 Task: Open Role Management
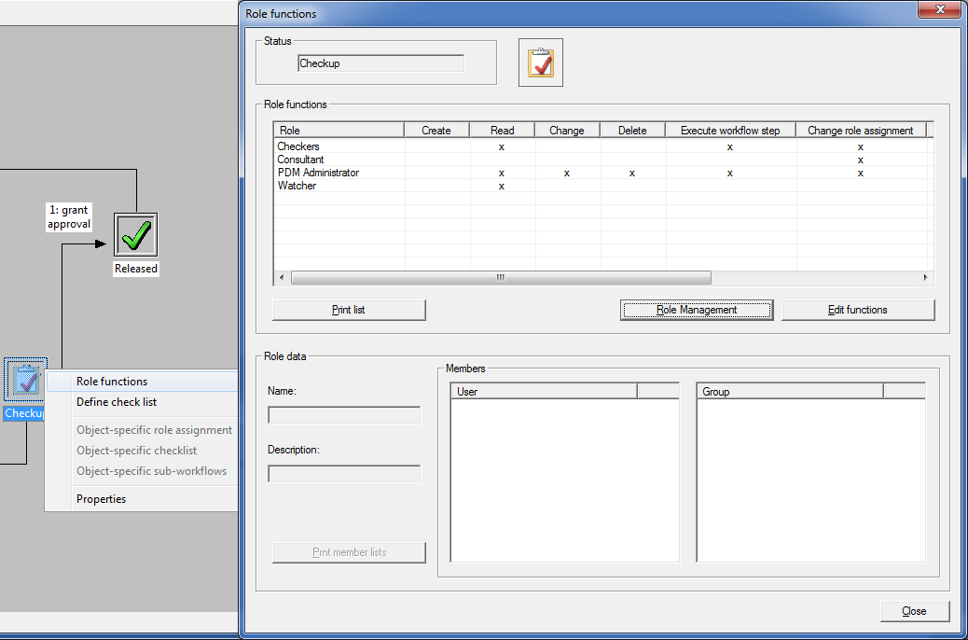pos(697,310)
